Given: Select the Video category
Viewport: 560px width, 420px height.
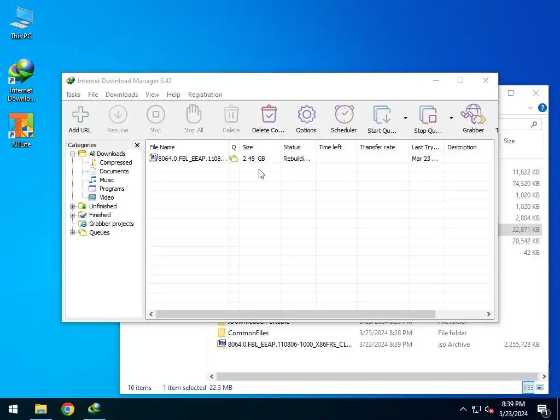Looking at the screenshot, I should coord(107,197).
